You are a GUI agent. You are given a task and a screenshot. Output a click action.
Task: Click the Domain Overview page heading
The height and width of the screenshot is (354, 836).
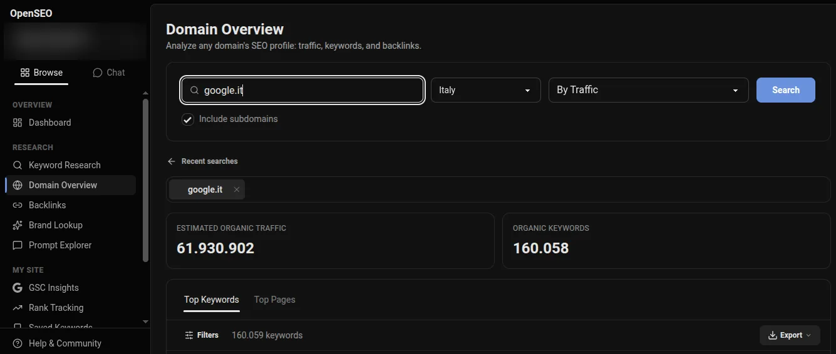225,29
